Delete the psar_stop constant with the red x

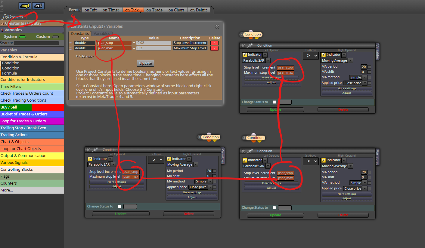coord(214,43)
